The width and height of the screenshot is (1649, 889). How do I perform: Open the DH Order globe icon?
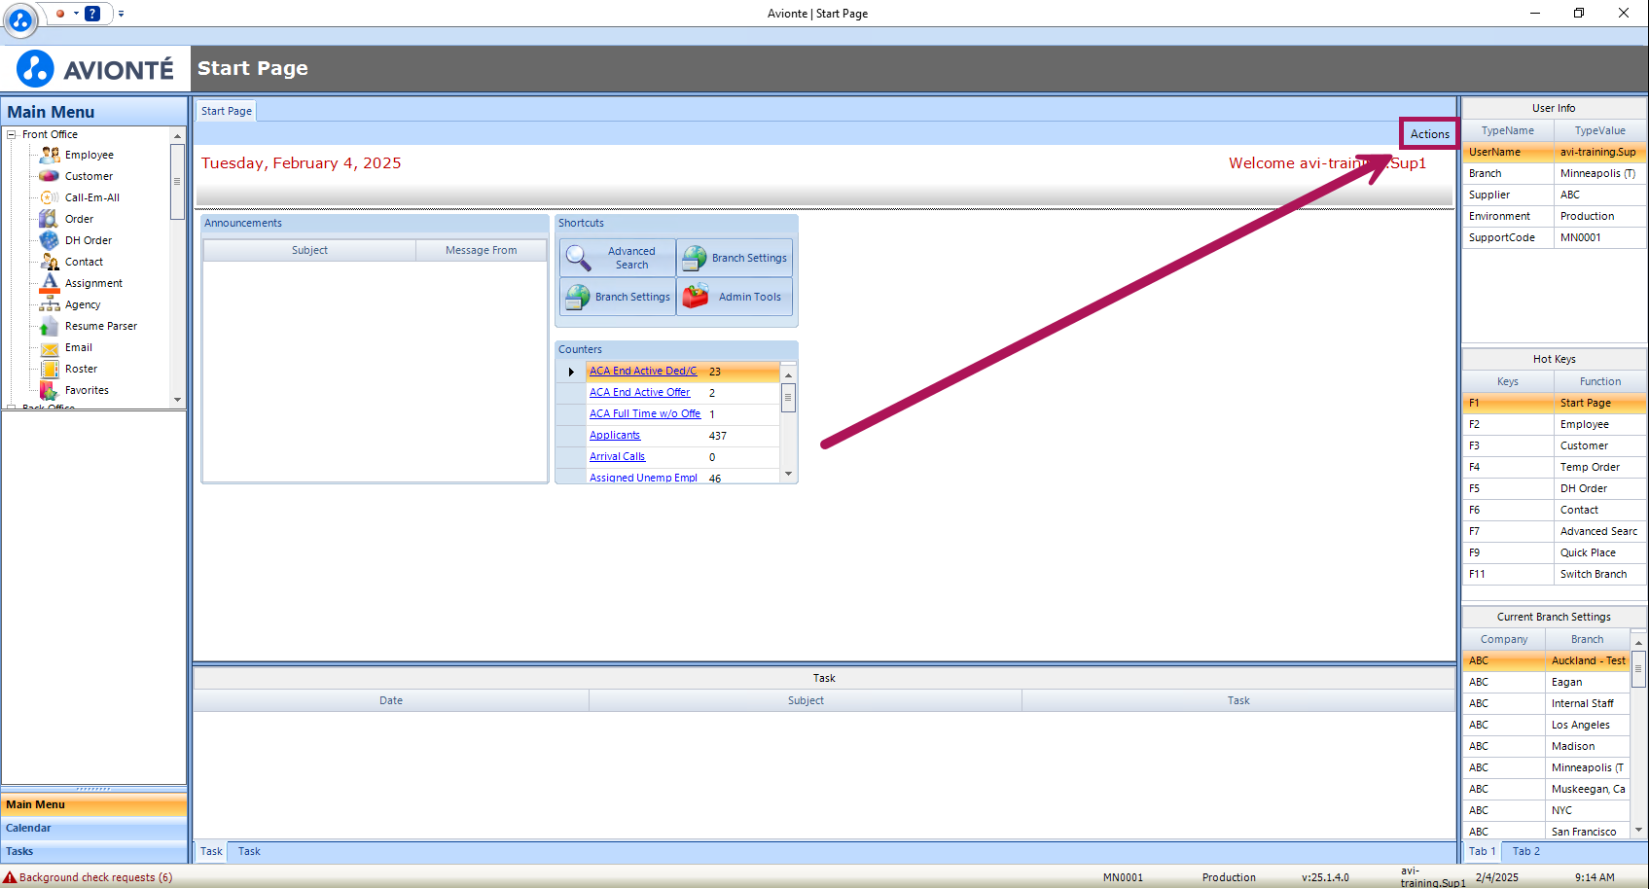[x=50, y=240]
